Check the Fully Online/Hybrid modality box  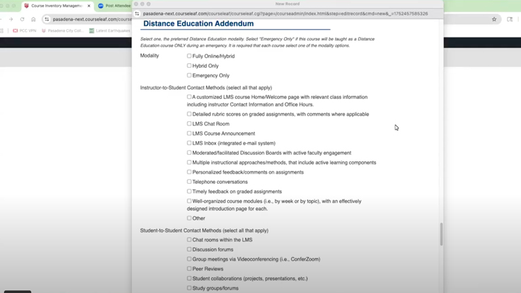pos(189,56)
